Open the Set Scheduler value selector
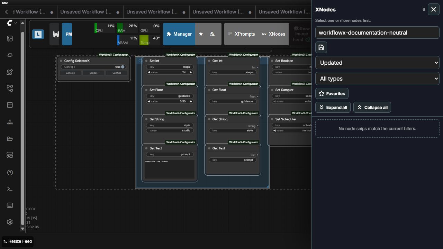 292,130
